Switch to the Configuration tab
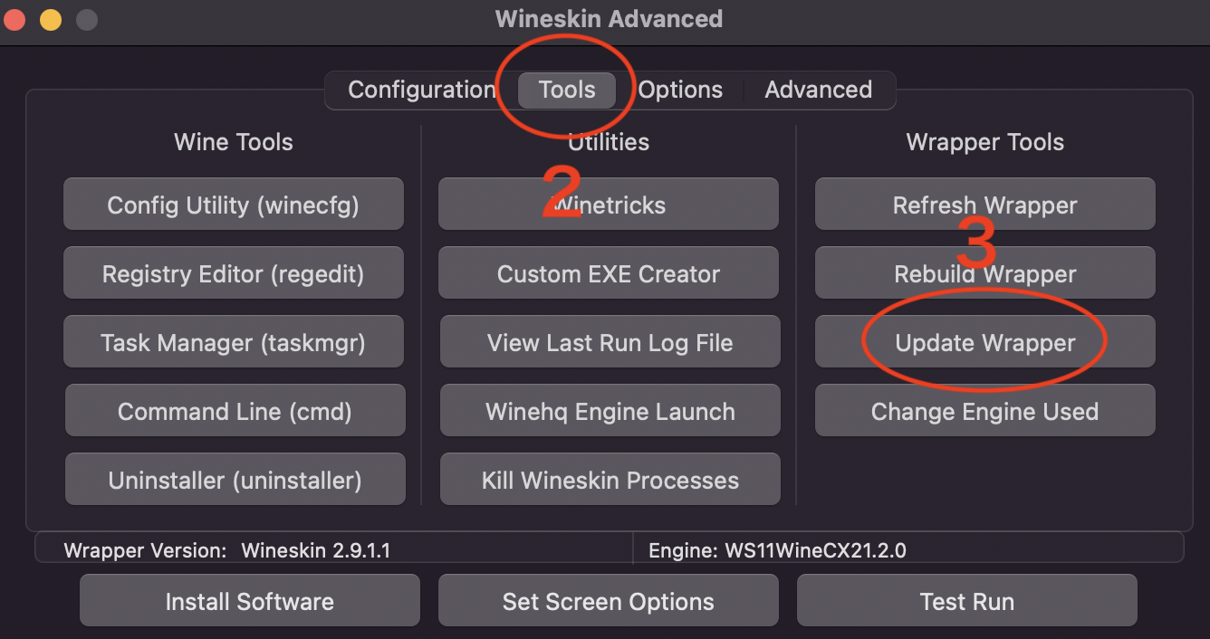This screenshot has height=639, width=1210. tap(421, 90)
